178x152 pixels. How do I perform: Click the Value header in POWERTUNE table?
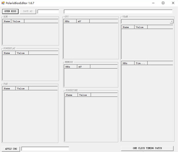(x=84, y=95)
